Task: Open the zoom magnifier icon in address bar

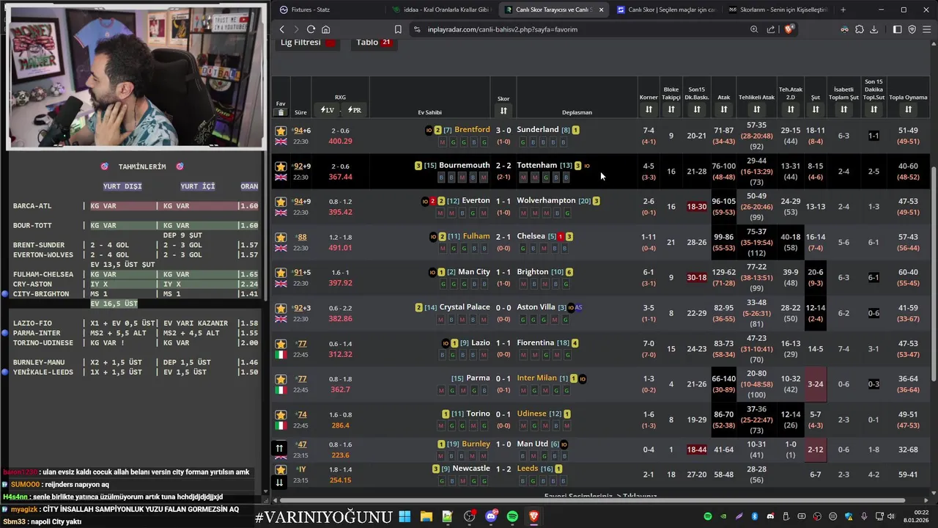Action: (x=754, y=29)
